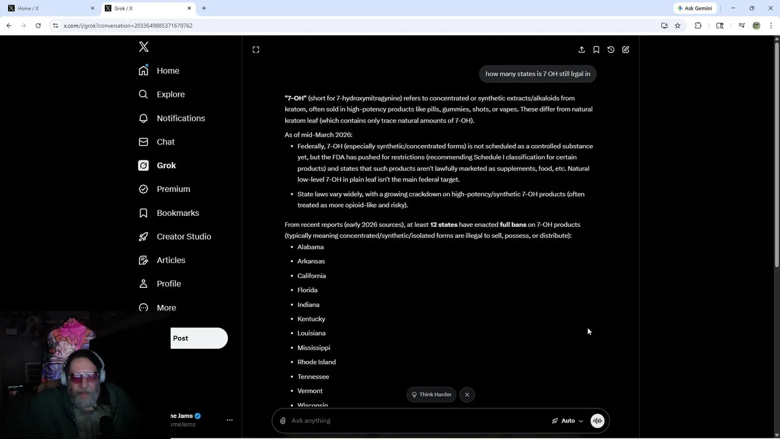Click the bold "12 states" text
The height and width of the screenshot is (439, 780).
point(444,224)
